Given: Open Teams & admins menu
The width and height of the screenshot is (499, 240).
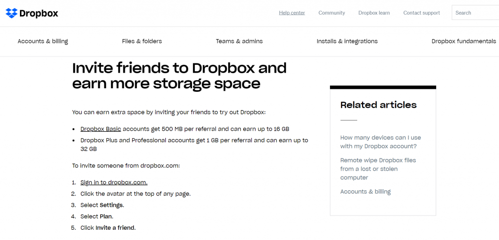Looking at the screenshot, I should (x=239, y=41).
